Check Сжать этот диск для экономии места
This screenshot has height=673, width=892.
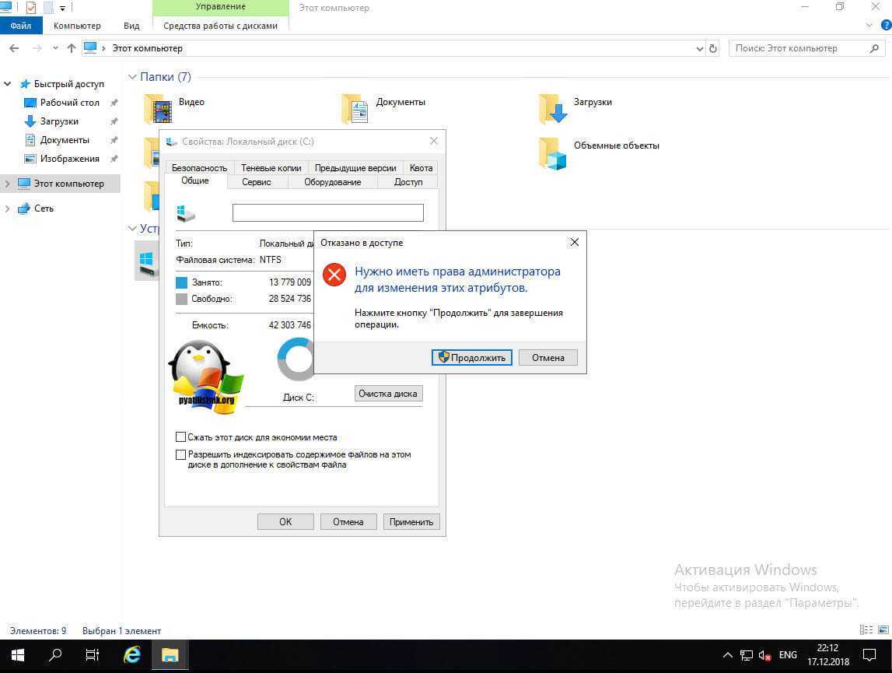(x=181, y=436)
